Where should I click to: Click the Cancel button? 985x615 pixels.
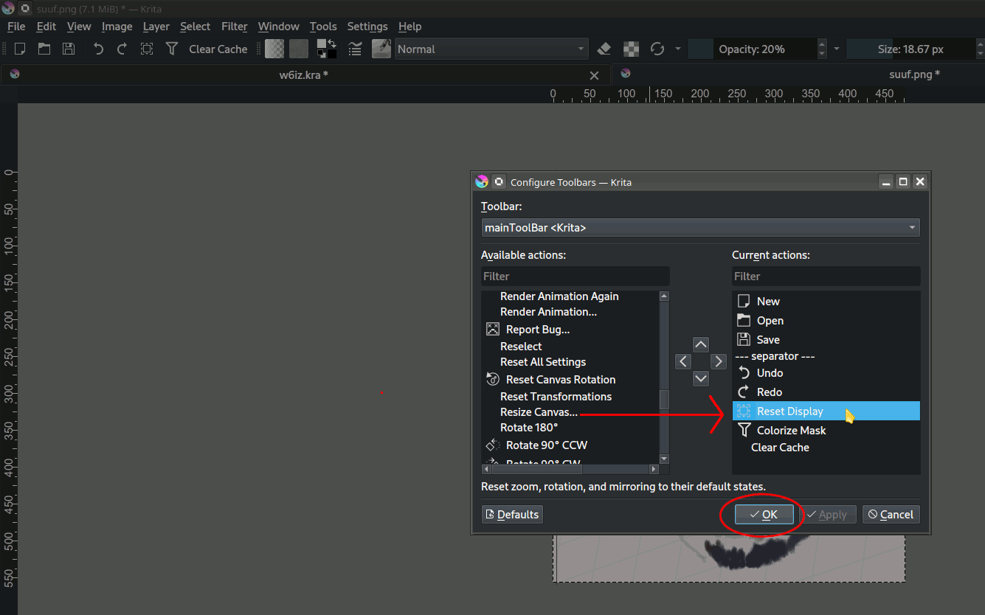(x=891, y=515)
